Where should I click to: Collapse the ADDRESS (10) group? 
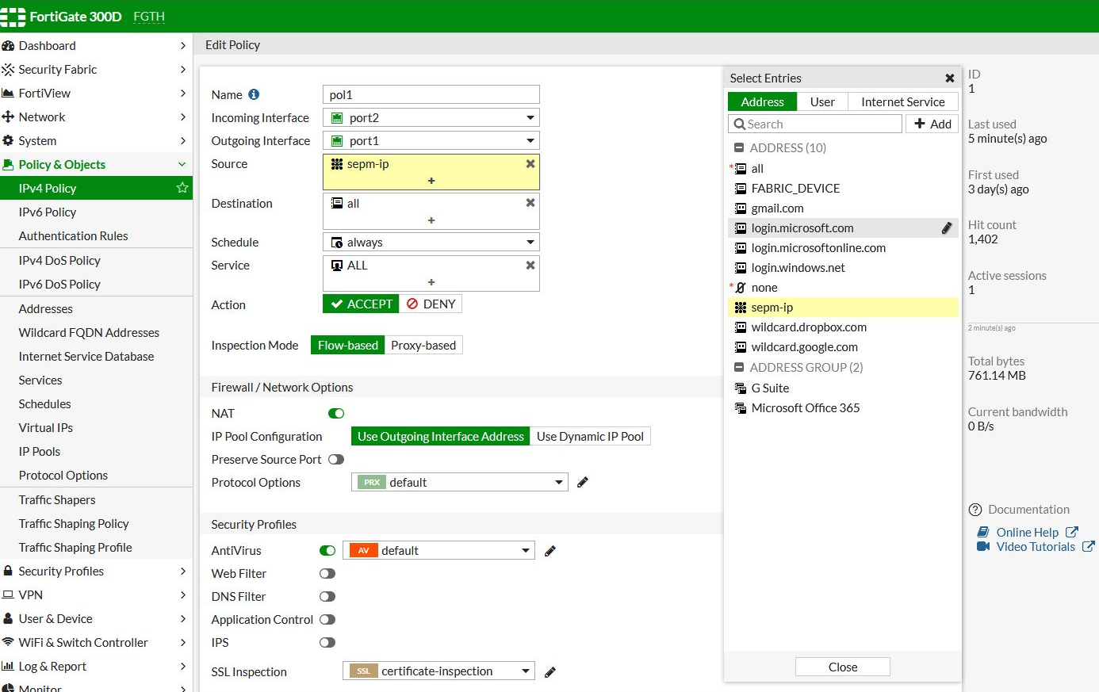(x=739, y=148)
